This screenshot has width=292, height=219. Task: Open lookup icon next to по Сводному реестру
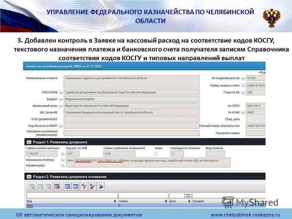243,78
